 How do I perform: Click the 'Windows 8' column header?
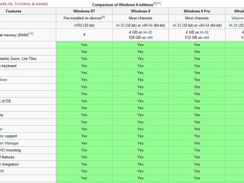pos(140,11)
